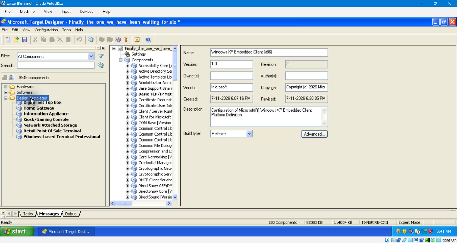Expand the Basic TCP/IP Networking component
457x243 pixels.
click(x=128, y=94)
